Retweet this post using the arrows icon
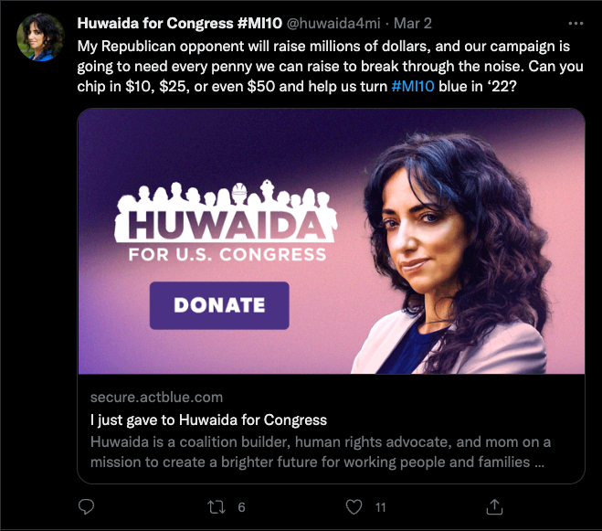 [x=217, y=507]
